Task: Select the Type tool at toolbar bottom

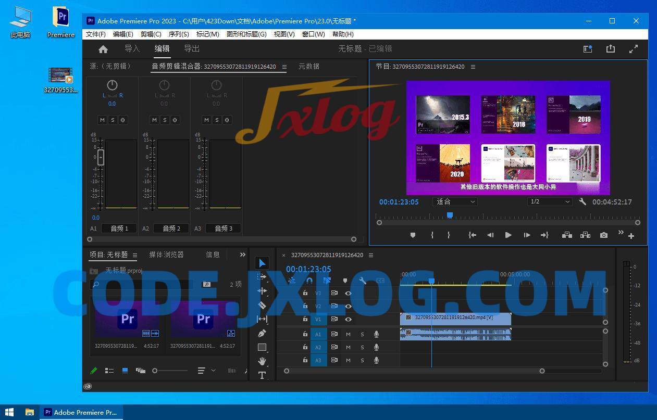Action: click(x=262, y=374)
